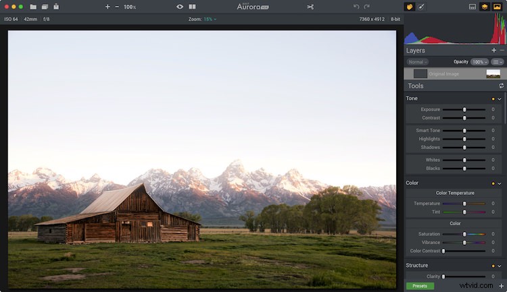The height and width of the screenshot is (292, 507).
Task: Click the Color Contrast slider handle
Action: point(443,251)
